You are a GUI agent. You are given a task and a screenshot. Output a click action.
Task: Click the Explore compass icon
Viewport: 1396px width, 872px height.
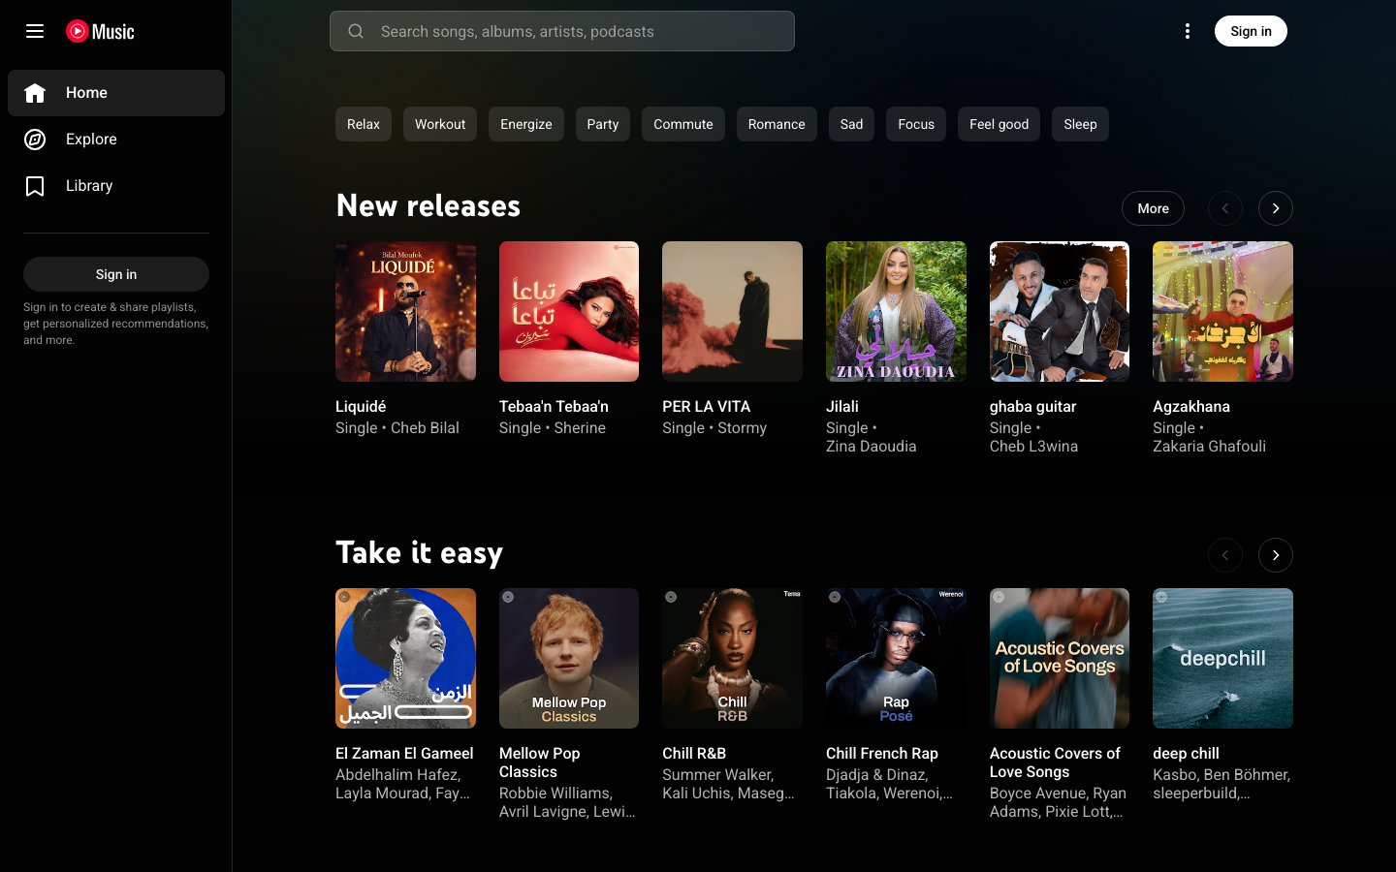pyautogui.click(x=35, y=140)
